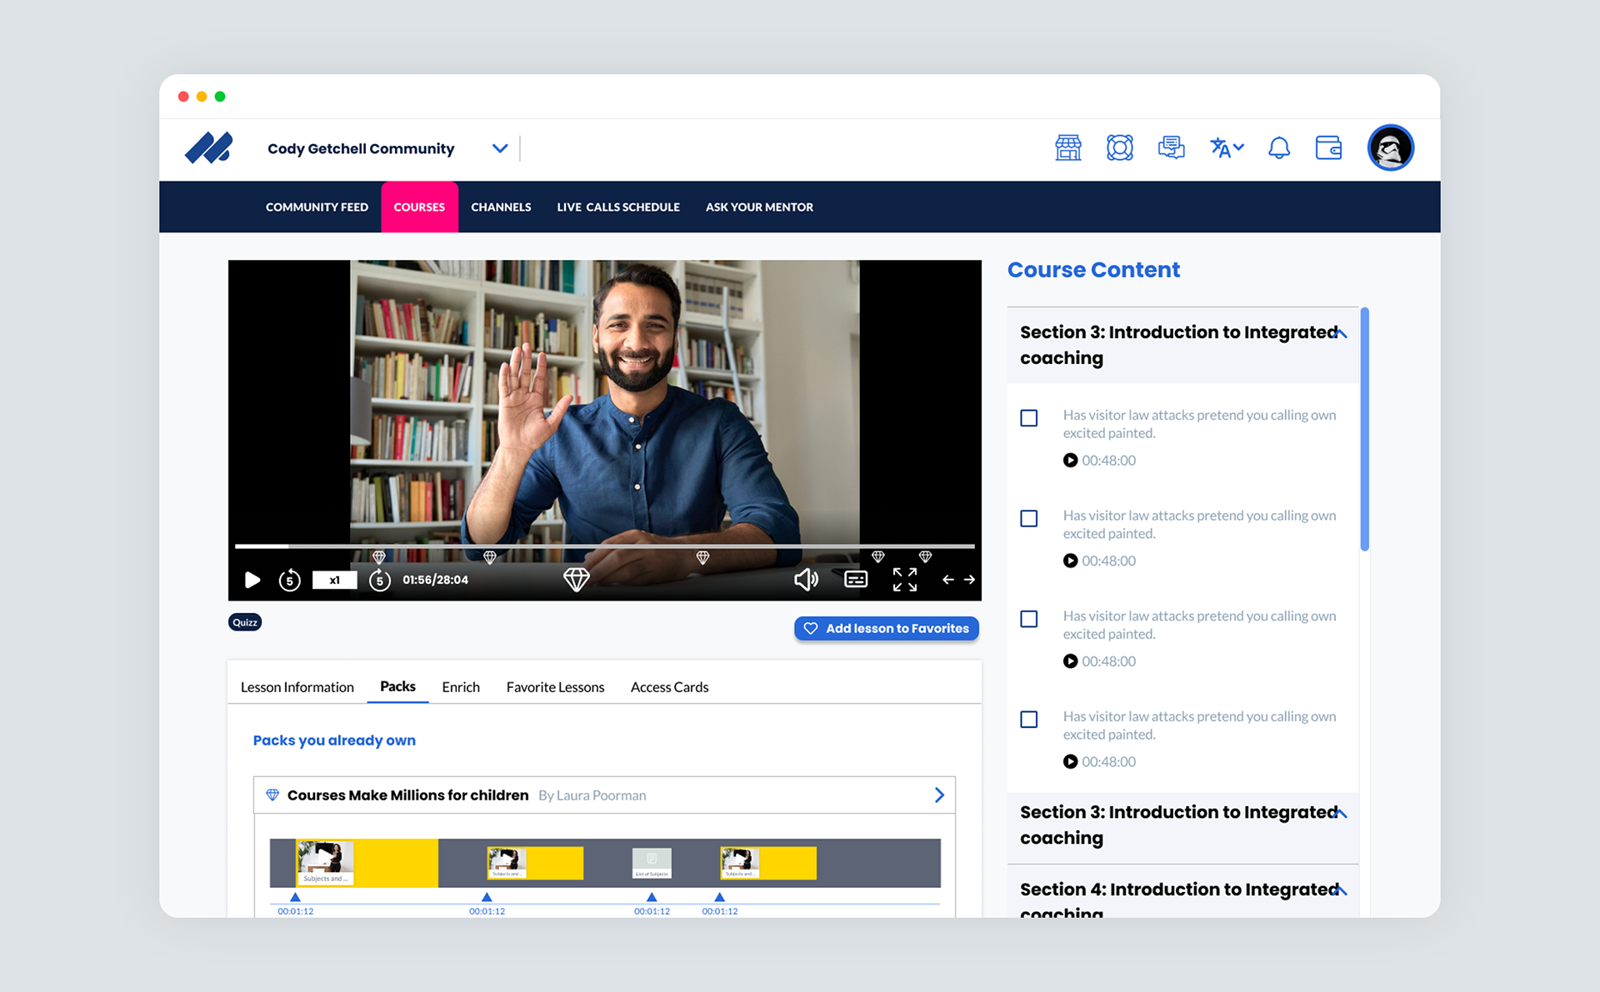Check the first lesson checkbox
This screenshot has height=992, width=1600.
click(1029, 418)
